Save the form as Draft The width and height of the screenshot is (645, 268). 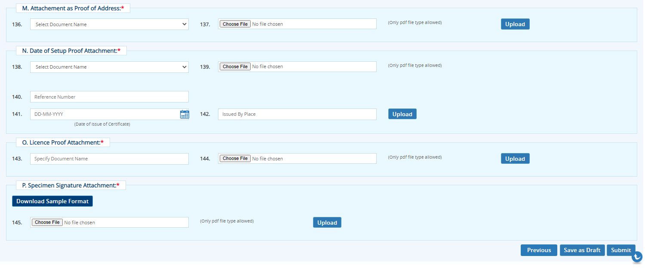pyautogui.click(x=582, y=250)
